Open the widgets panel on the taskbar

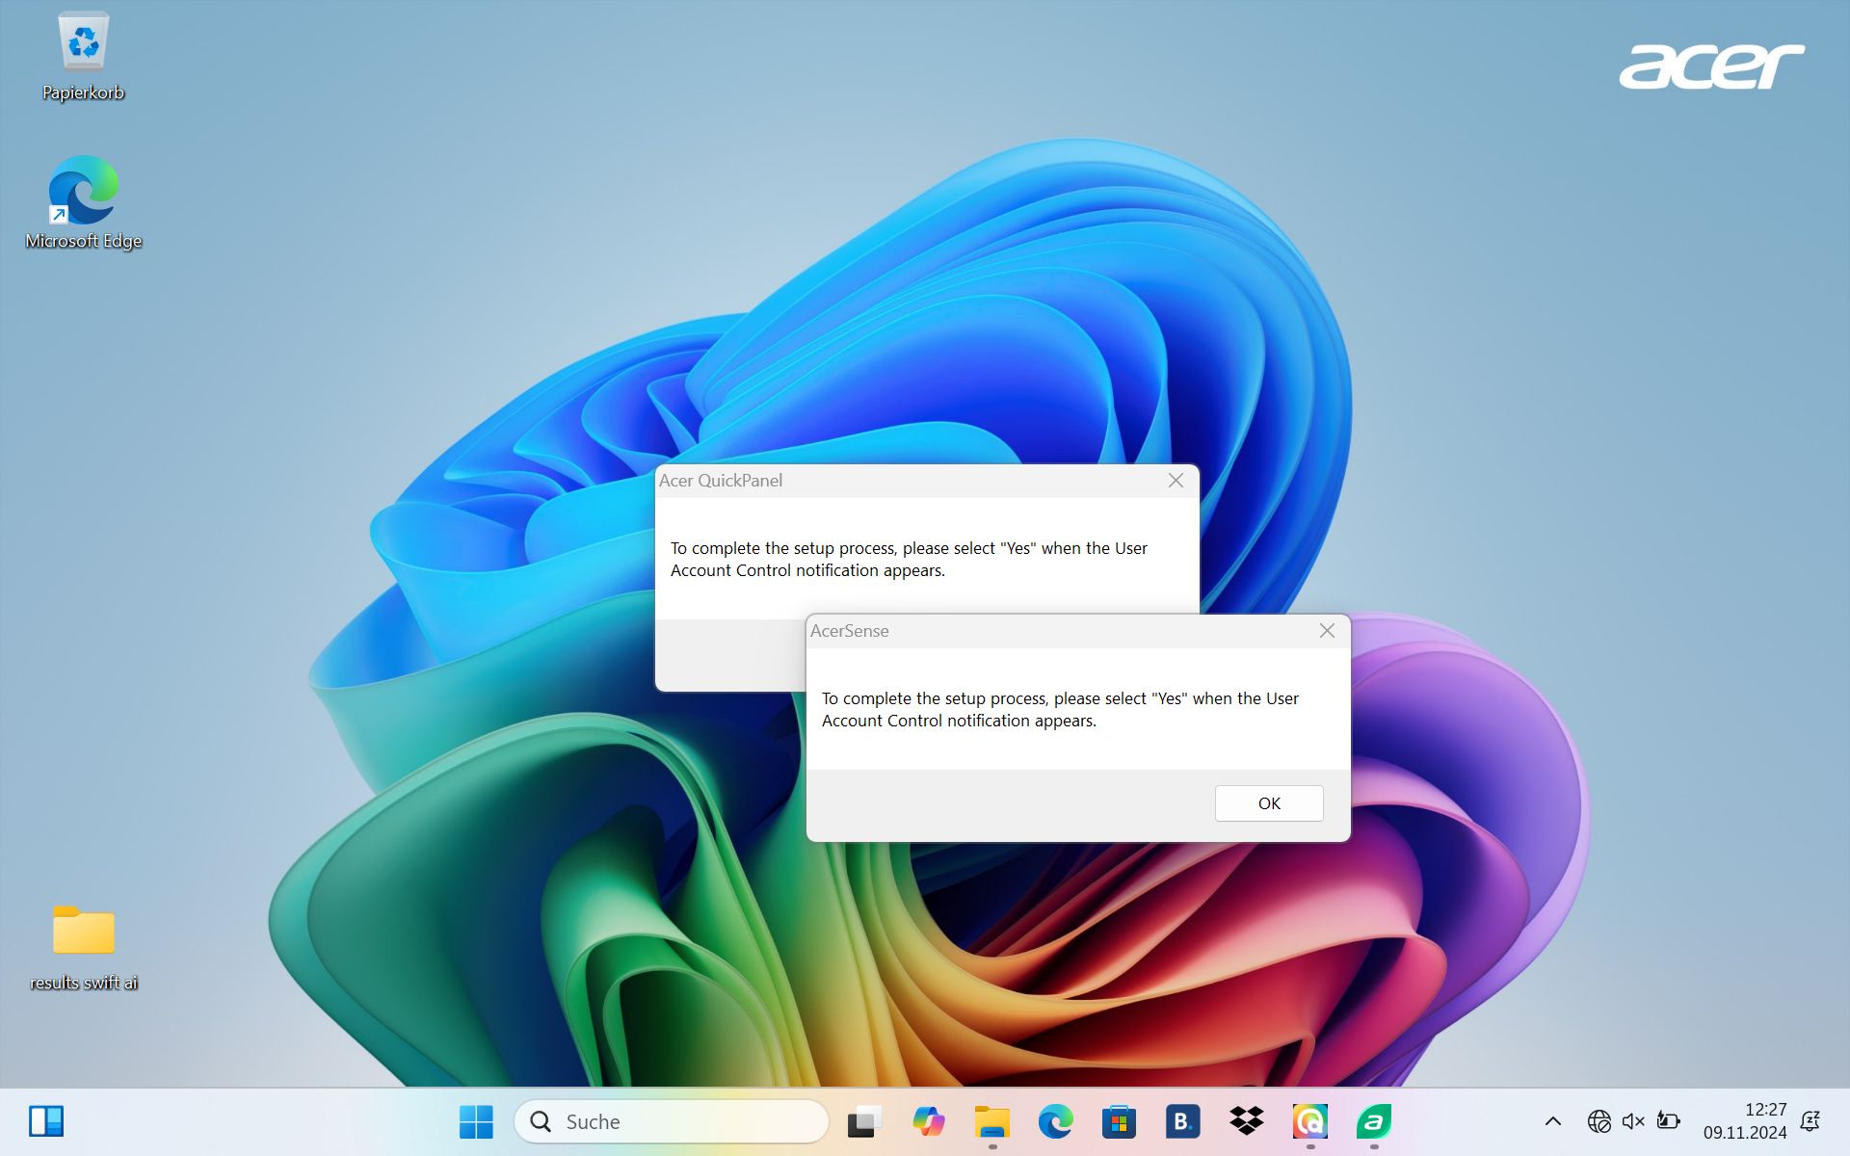pos(46,1121)
